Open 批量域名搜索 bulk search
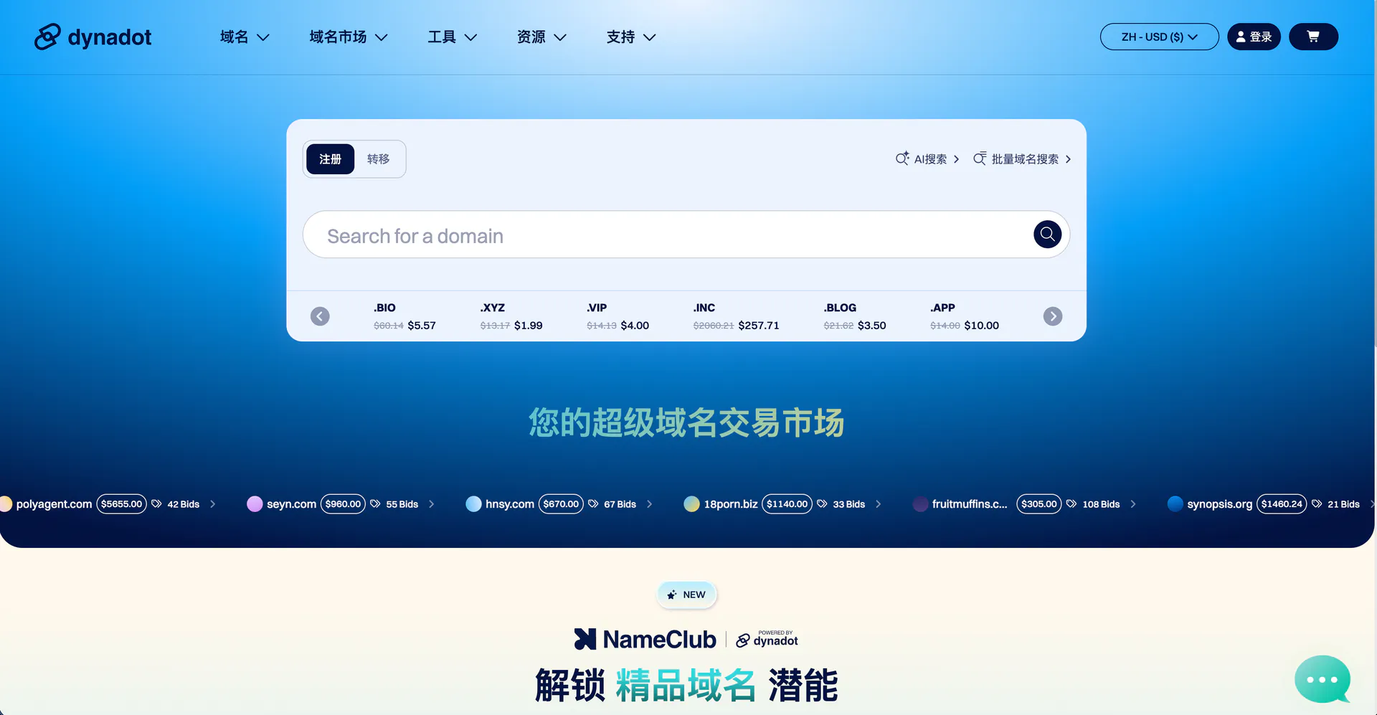1377x715 pixels. (x=1022, y=159)
